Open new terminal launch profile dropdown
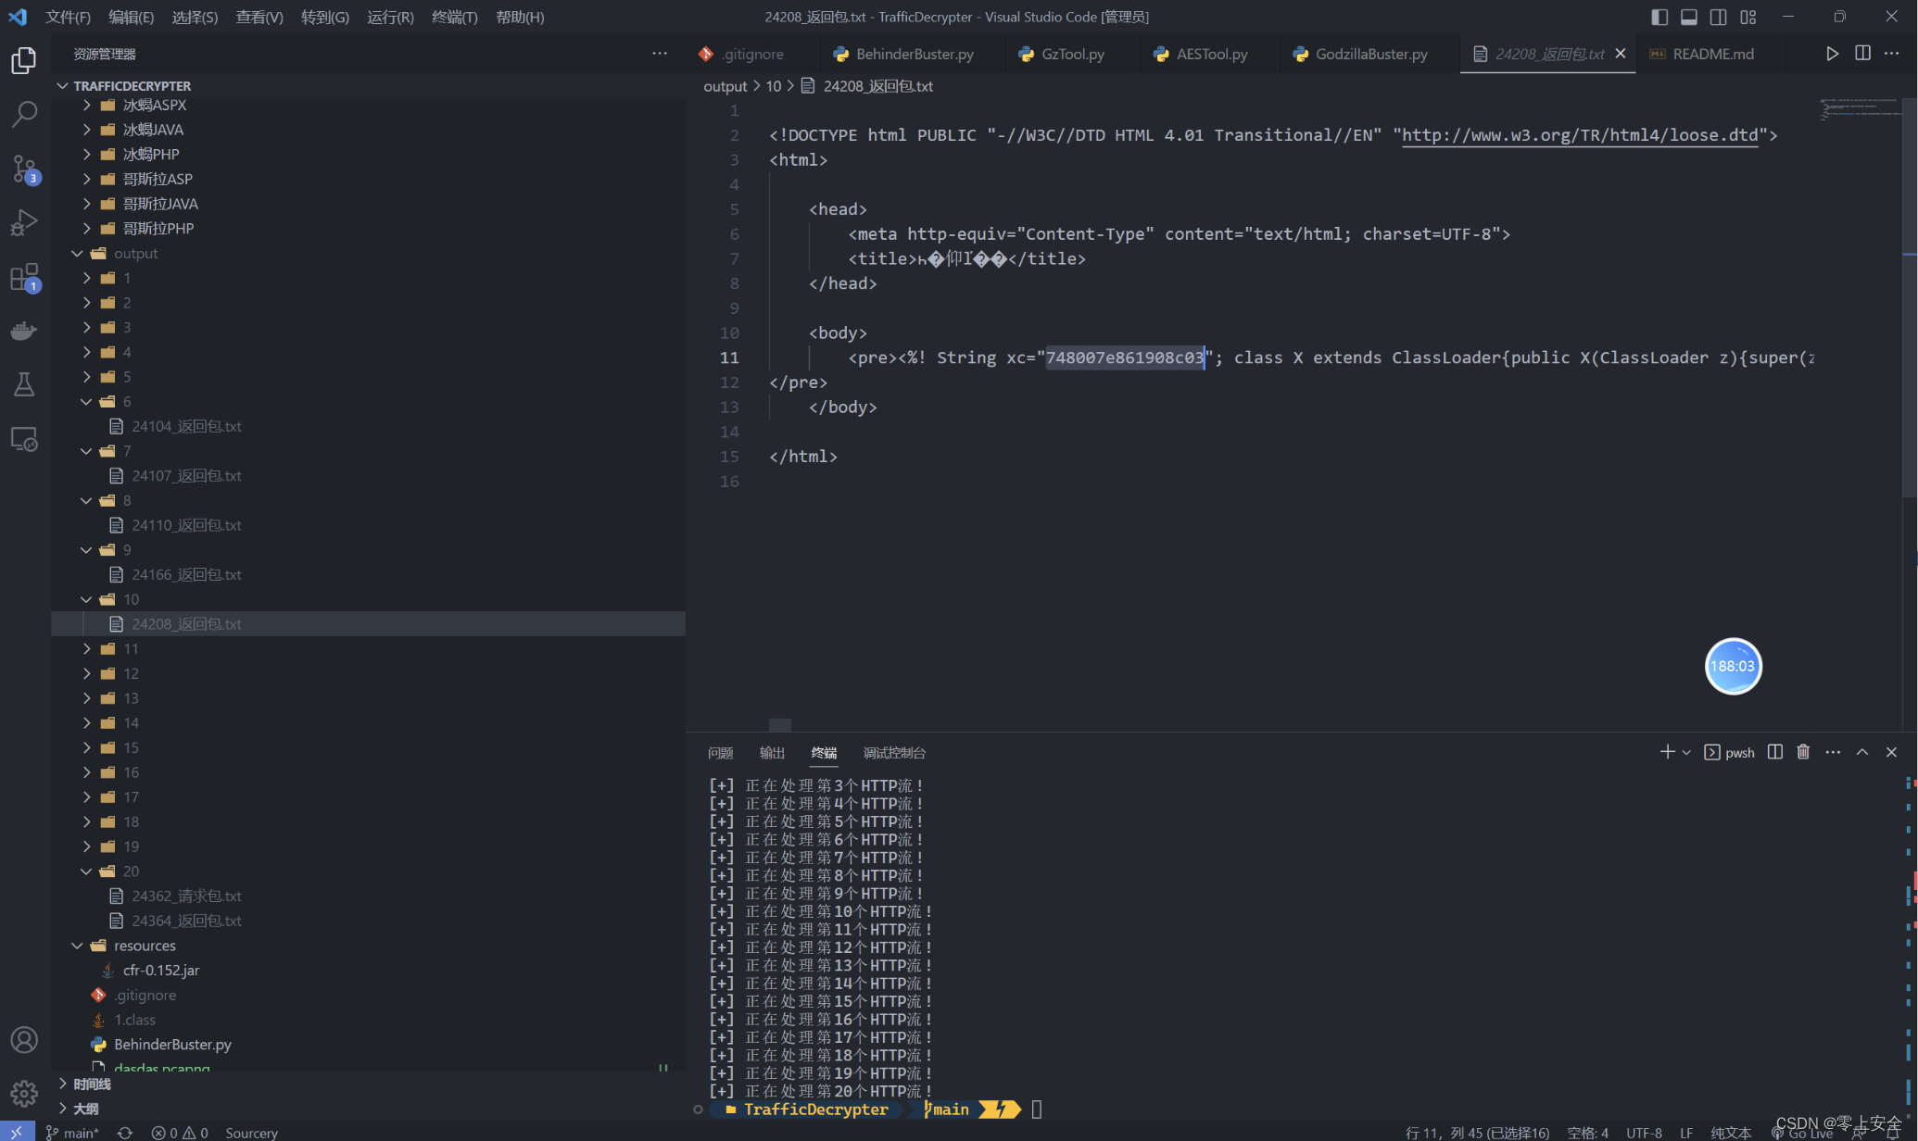This screenshot has width=1918, height=1141. (1686, 752)
